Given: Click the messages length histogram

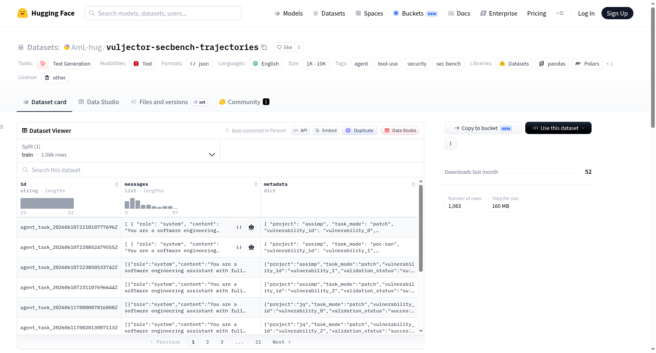Looking at the screenshot, I should point(151,203).
